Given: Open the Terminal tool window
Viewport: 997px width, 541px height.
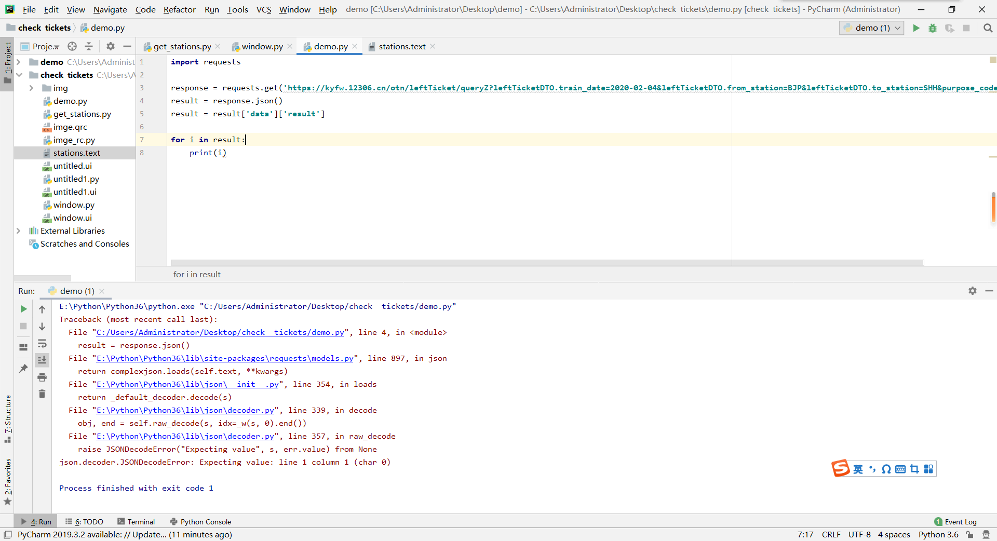Looking at the screenshot, I should point(136,522).
